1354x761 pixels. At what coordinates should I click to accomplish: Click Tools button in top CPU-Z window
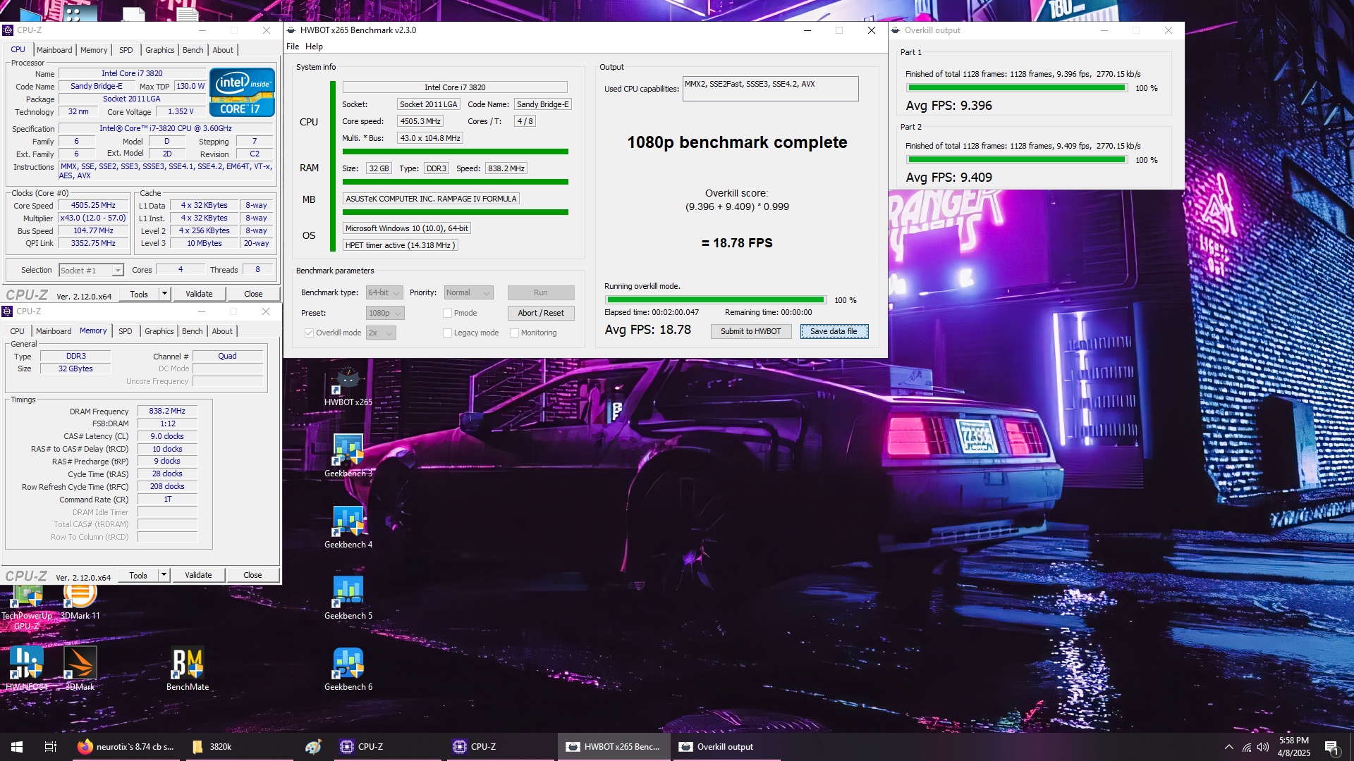click(x=139, y=294)
